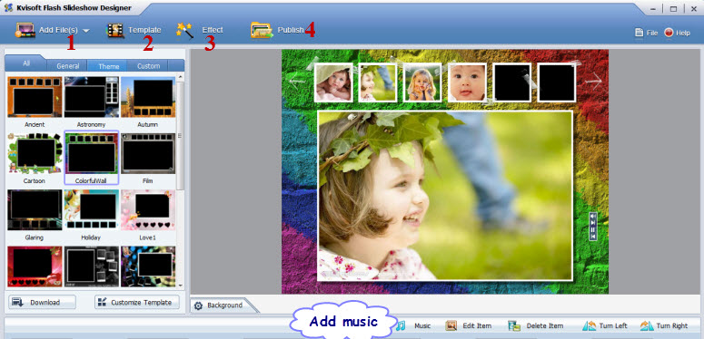This screenshot has height=339, width=704.
Task: Click the large girl photo in the preview
Action: coord(445,196)
